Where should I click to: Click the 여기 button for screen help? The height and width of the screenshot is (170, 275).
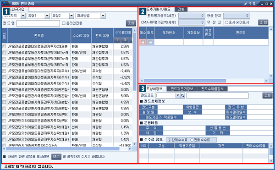[x=56, y=157]
